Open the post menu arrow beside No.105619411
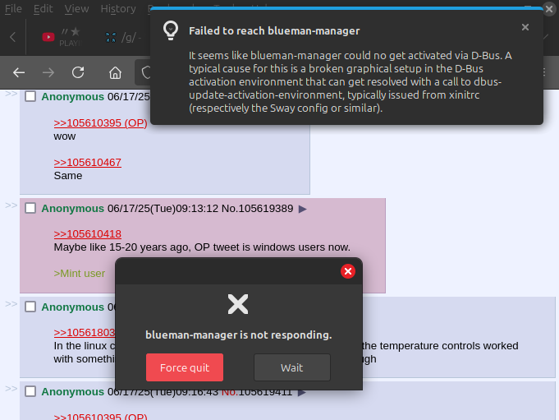Image resolution: width=559 pixels, height=420 pixels. coord(302,392)
